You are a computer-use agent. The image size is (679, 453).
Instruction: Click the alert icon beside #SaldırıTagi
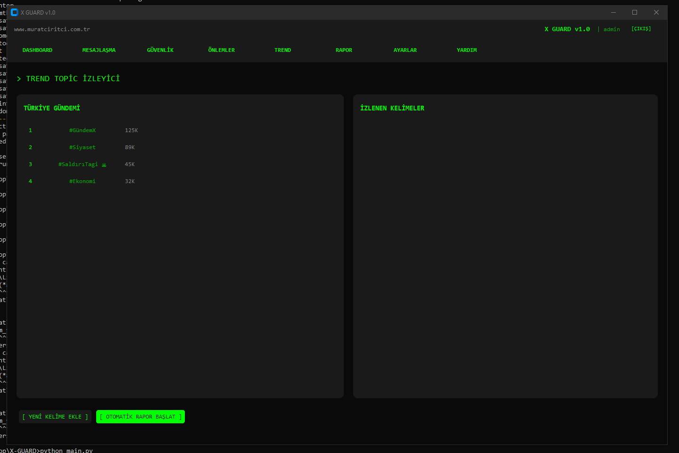pos(104,165)
